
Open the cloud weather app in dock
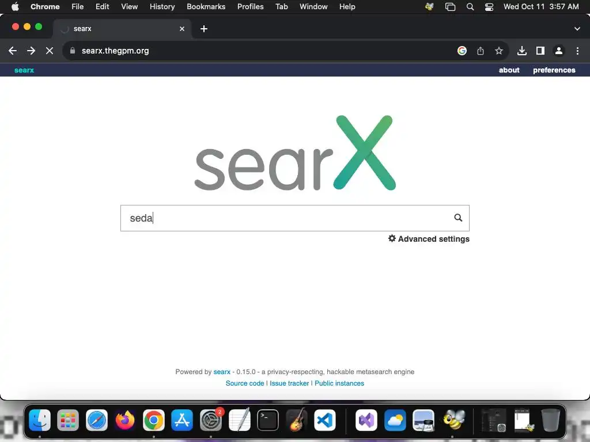[x=395, y=420]
